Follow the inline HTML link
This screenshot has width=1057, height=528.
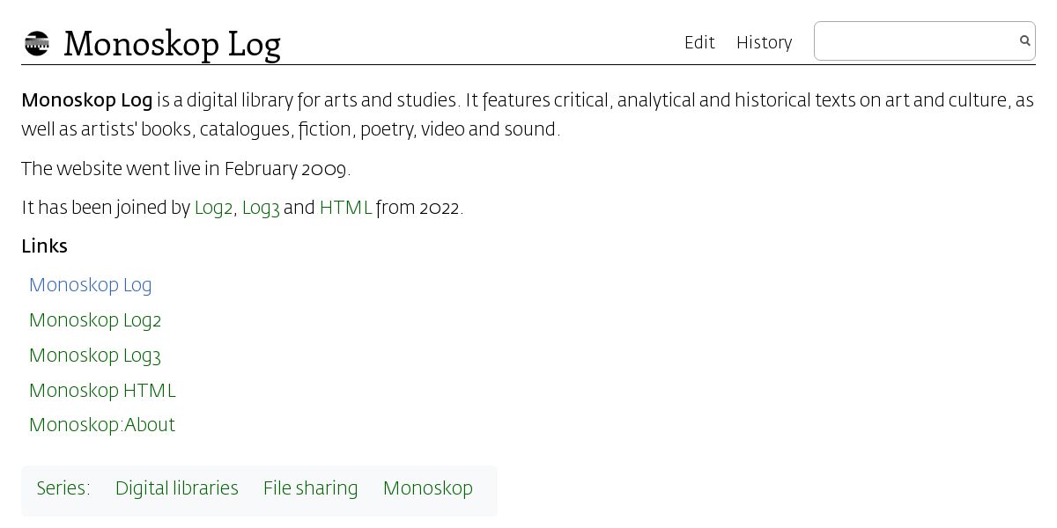click(x=345, y=208)
